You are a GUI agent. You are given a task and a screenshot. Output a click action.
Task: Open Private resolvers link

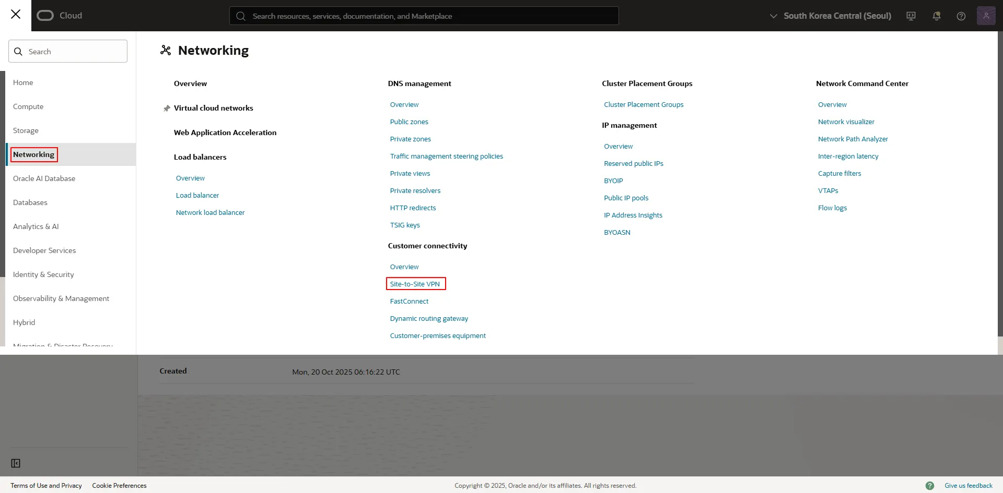[x=415, y=190]
